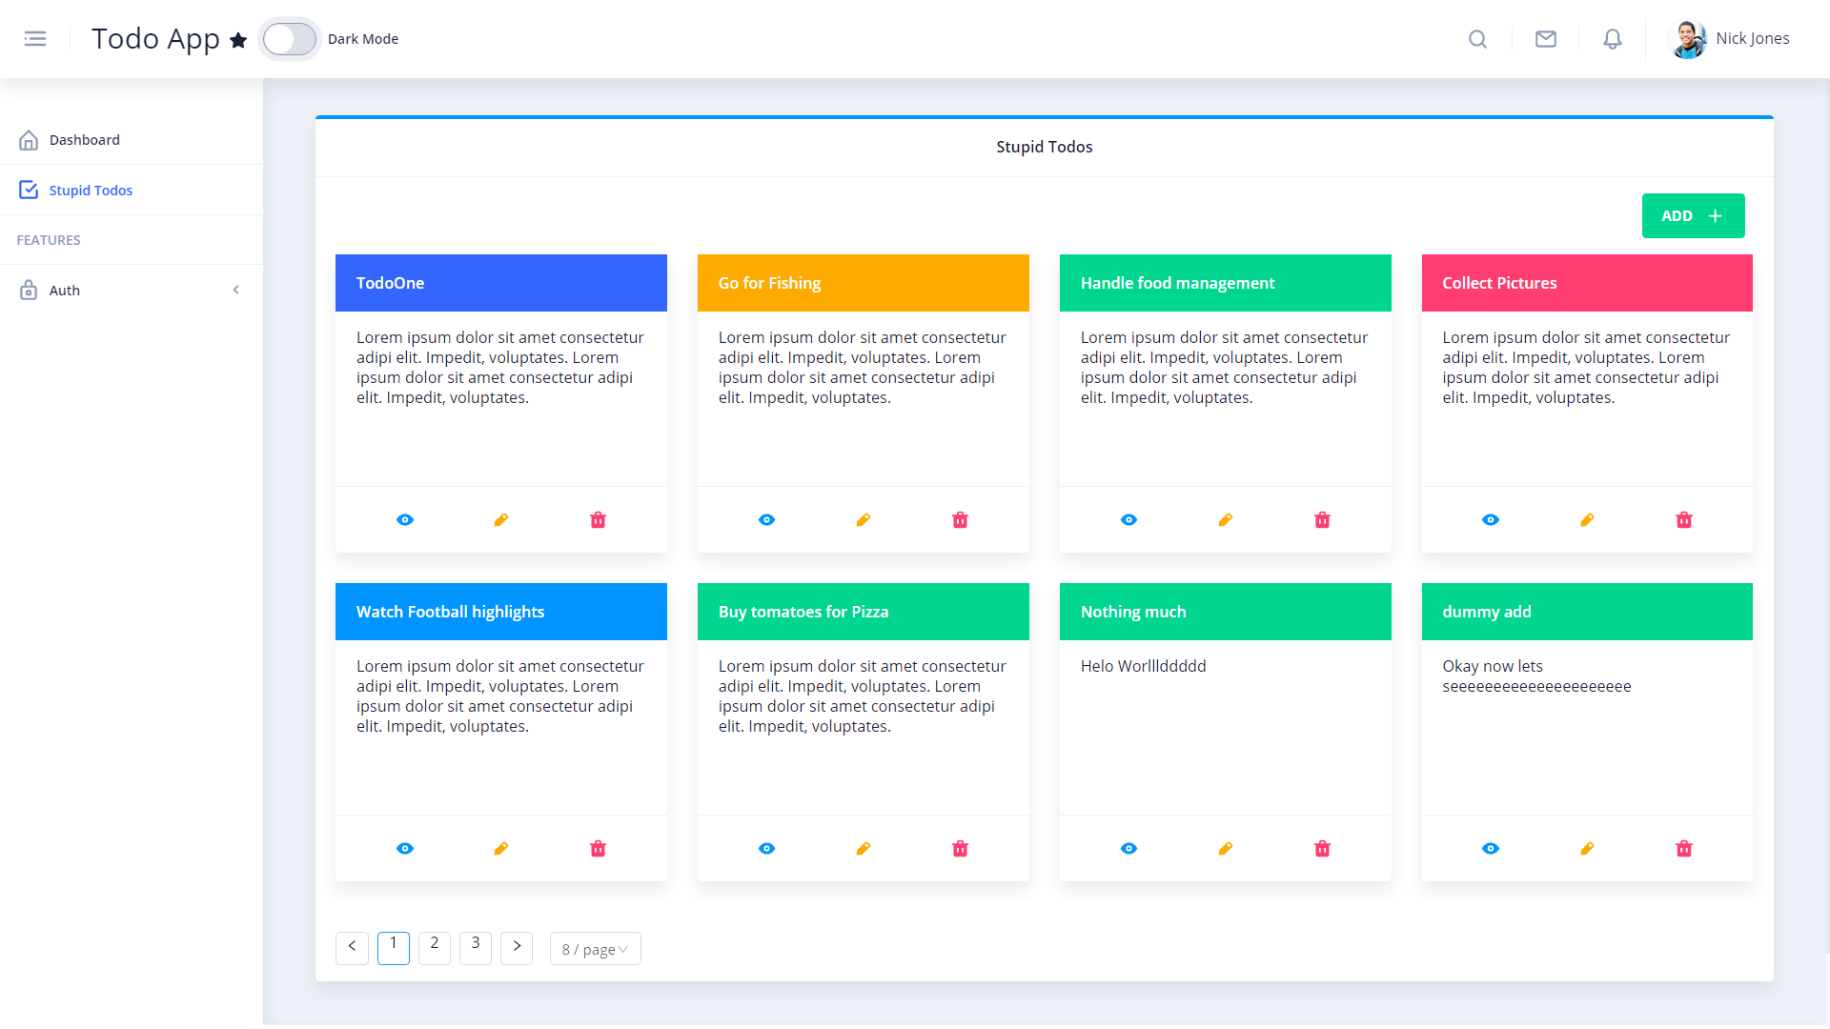Image resolution: width=1830 pixels, height=1029 pixels.
Task: Open the 8 / page dropdown
Action: pos(595,949)
